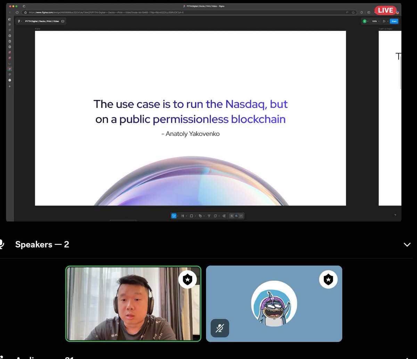Open Move tool options dropdown arrow
Screen dimensions: 417x359
[178, 216]
